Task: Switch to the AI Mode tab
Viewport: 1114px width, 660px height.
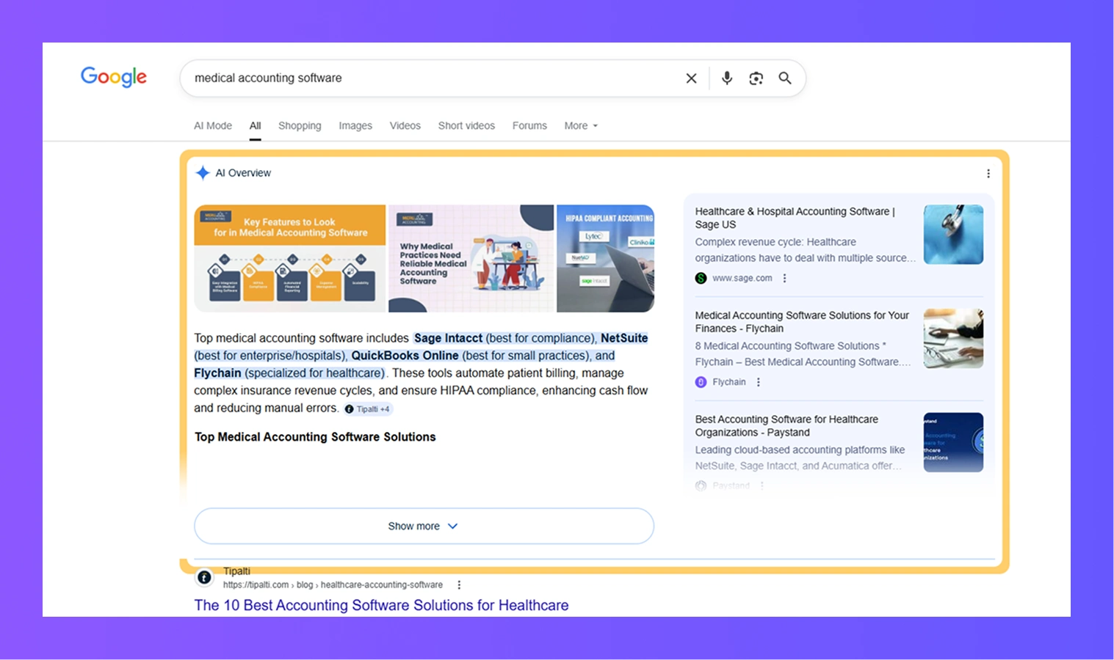Action: pos(213,126)
